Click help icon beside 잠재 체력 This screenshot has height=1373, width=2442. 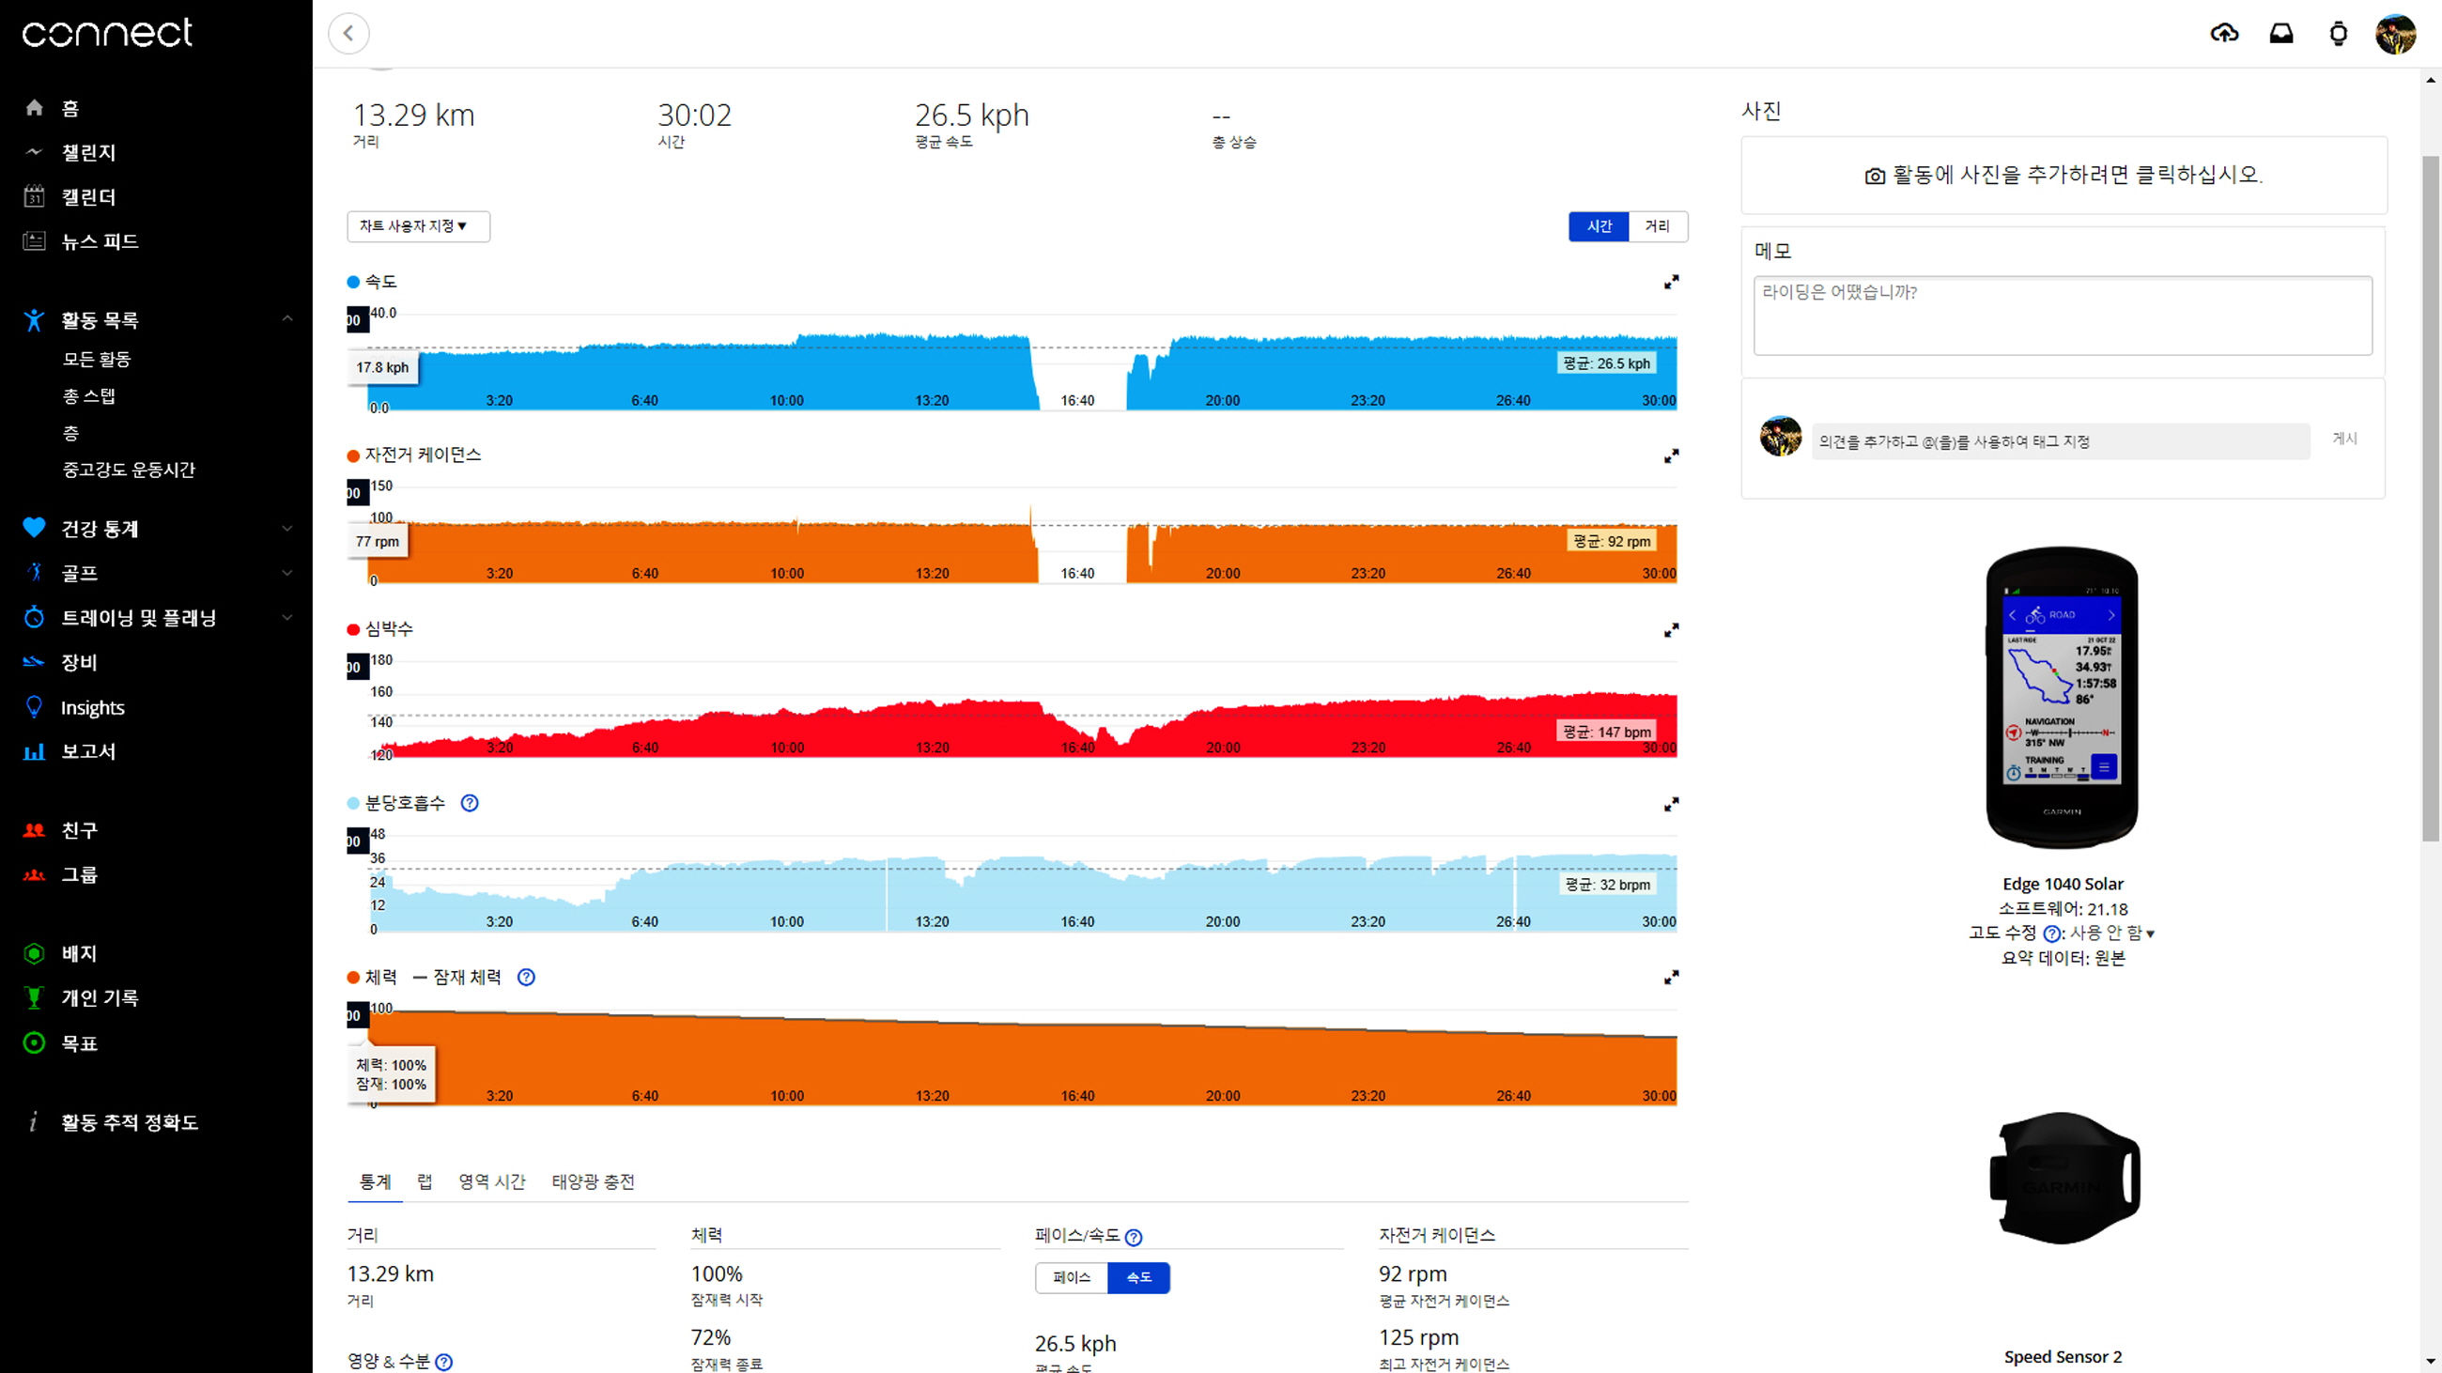coord(526,977)
